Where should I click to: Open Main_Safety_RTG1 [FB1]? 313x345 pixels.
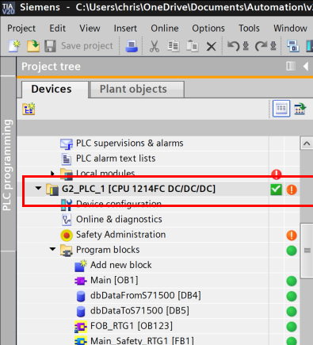point(142,340)
